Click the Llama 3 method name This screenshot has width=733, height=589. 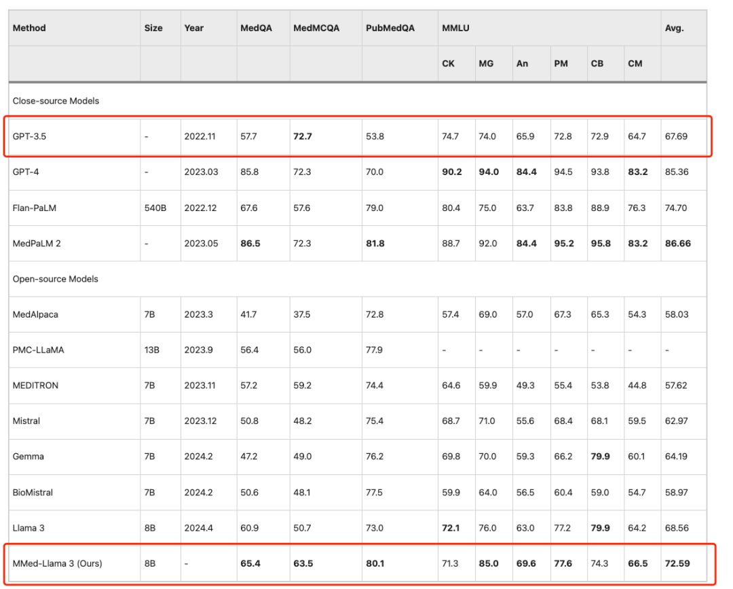coord(29,528)
